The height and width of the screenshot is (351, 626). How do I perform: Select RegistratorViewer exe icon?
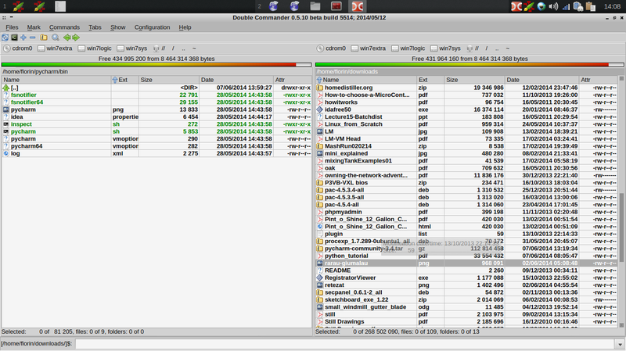[x=320, y=278]
